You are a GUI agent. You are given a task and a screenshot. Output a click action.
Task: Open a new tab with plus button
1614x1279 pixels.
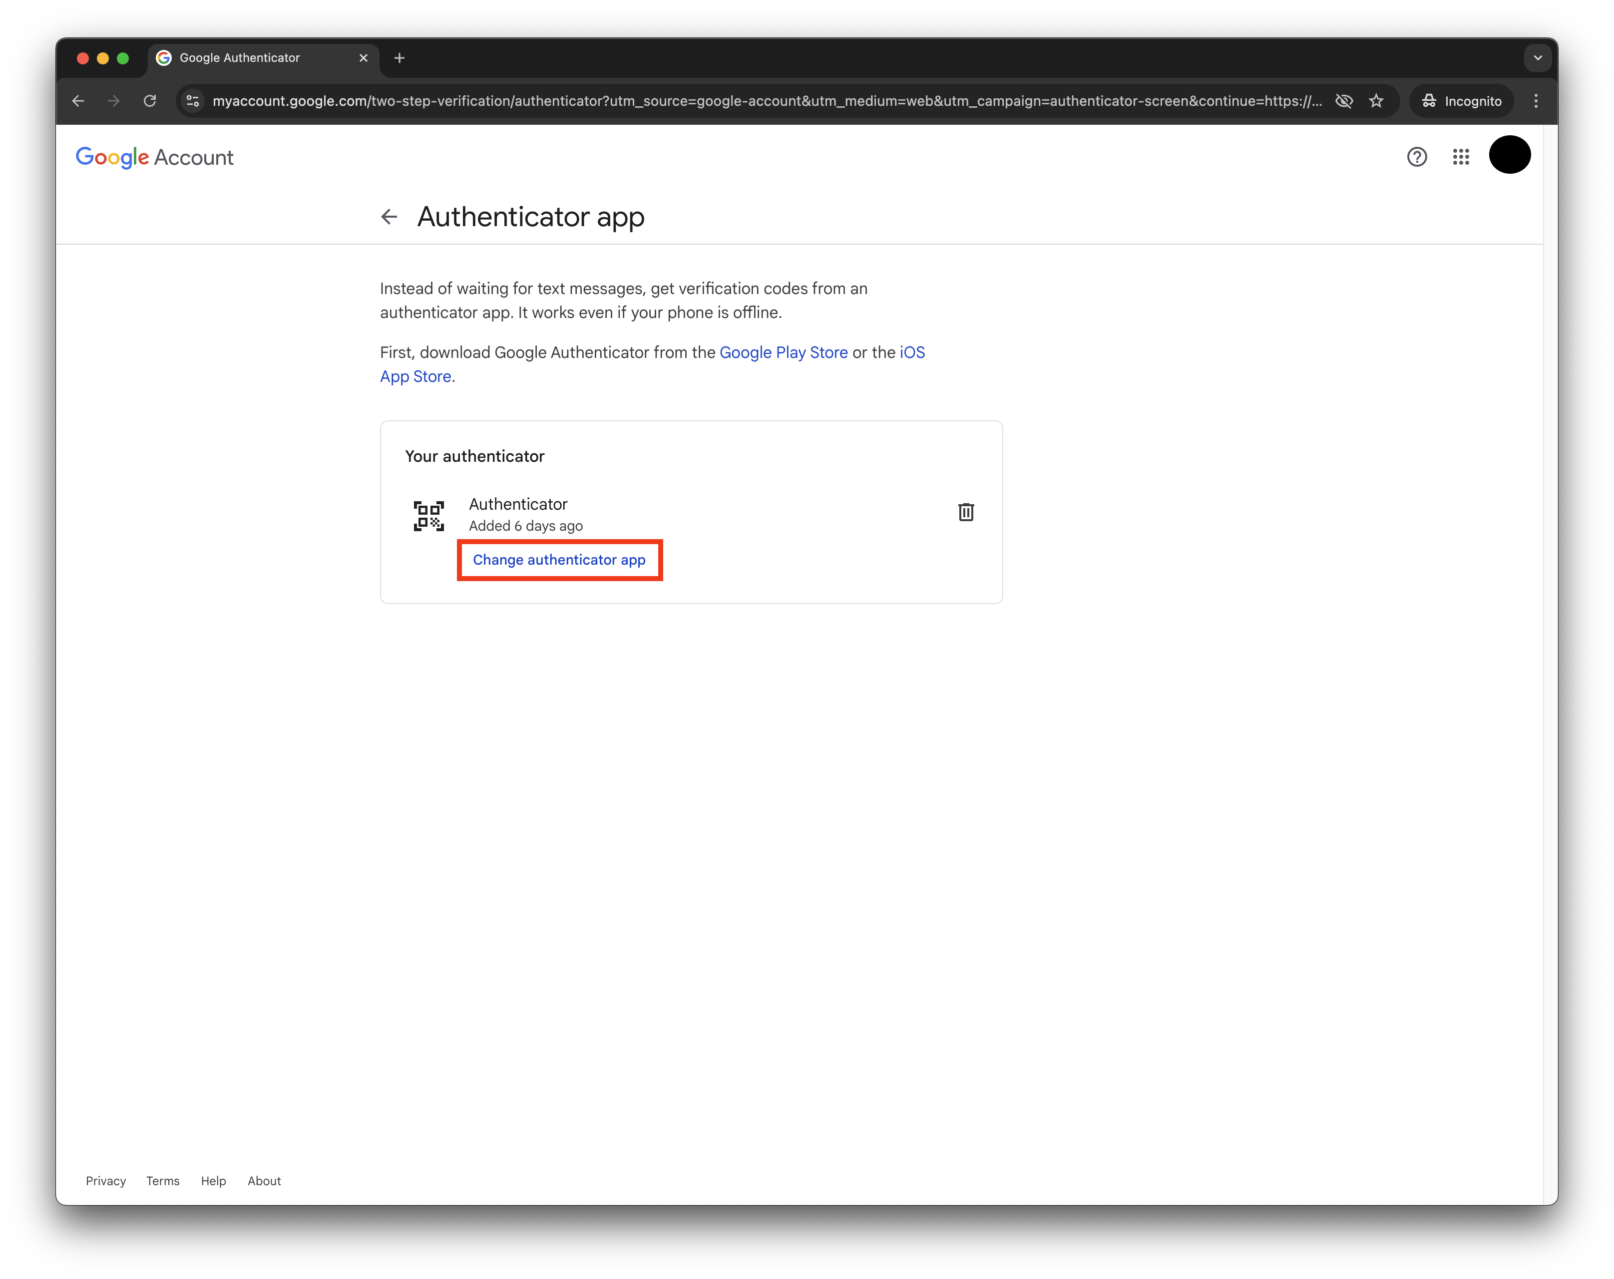click(x=399, y=57)
